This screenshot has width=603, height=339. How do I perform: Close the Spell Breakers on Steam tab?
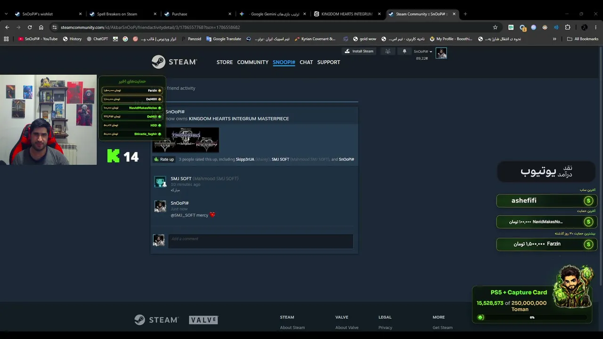155,14
